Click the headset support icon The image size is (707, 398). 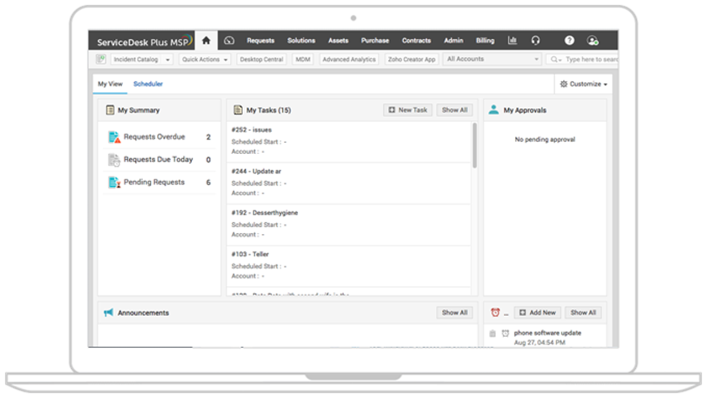[535, 40]
